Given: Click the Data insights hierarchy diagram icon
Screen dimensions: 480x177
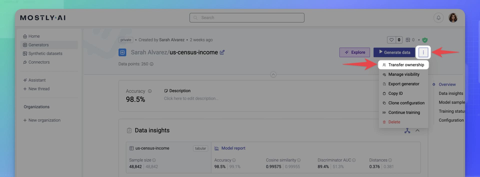Looking at the screenshot, I should tap(407, 130).
